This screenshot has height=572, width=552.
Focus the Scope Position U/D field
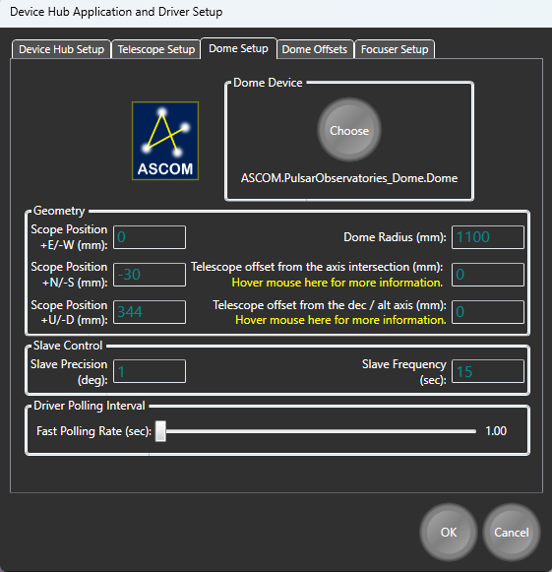point(150,312)
